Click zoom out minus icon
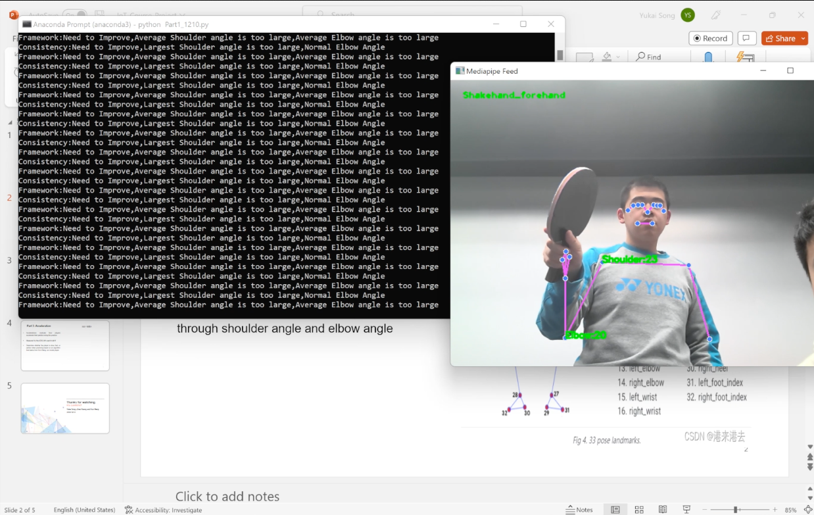The height and width of the screenshot is (515, 814). point(704,510)
